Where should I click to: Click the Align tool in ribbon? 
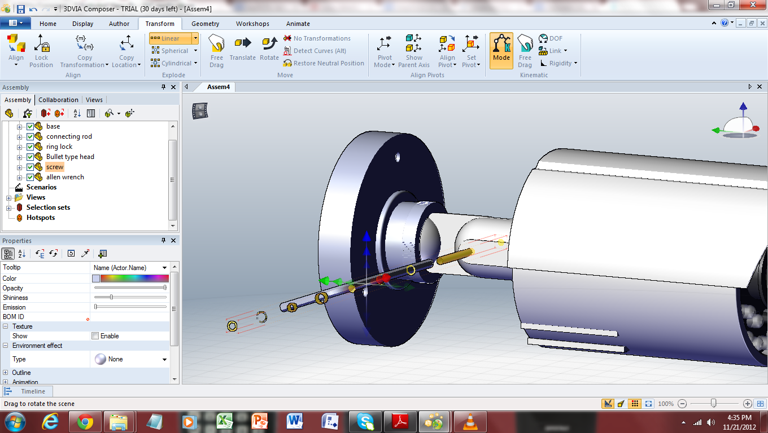[16, 51]
